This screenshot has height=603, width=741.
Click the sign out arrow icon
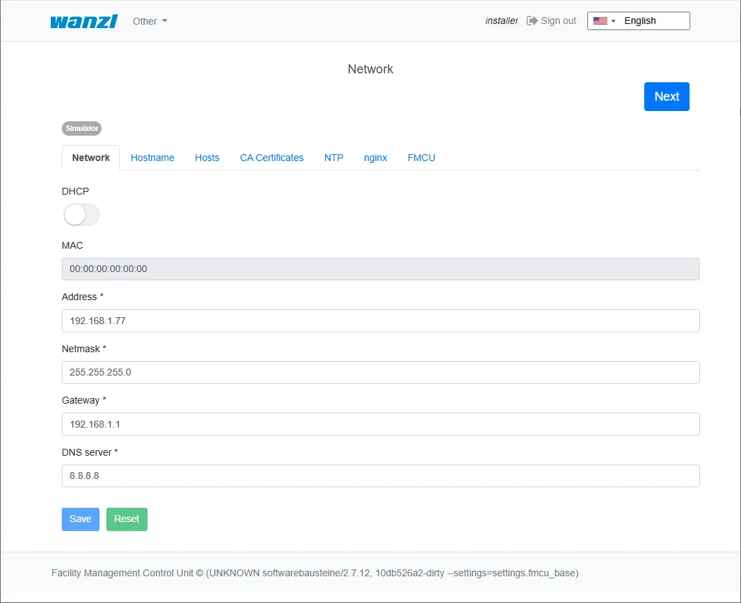click(532, 21)
